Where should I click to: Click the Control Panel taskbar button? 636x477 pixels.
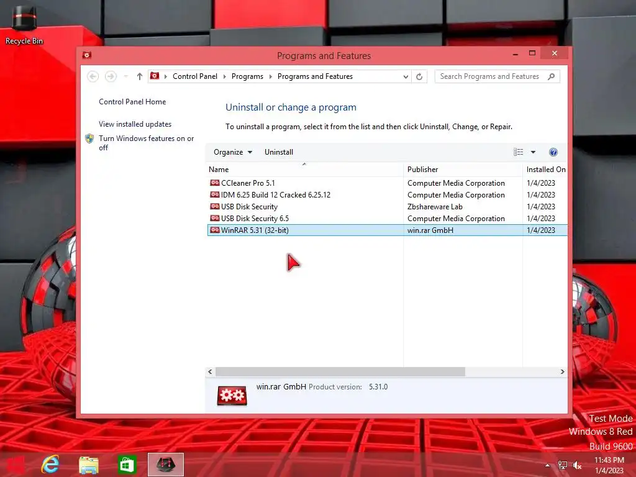click(x=165, y=465)
